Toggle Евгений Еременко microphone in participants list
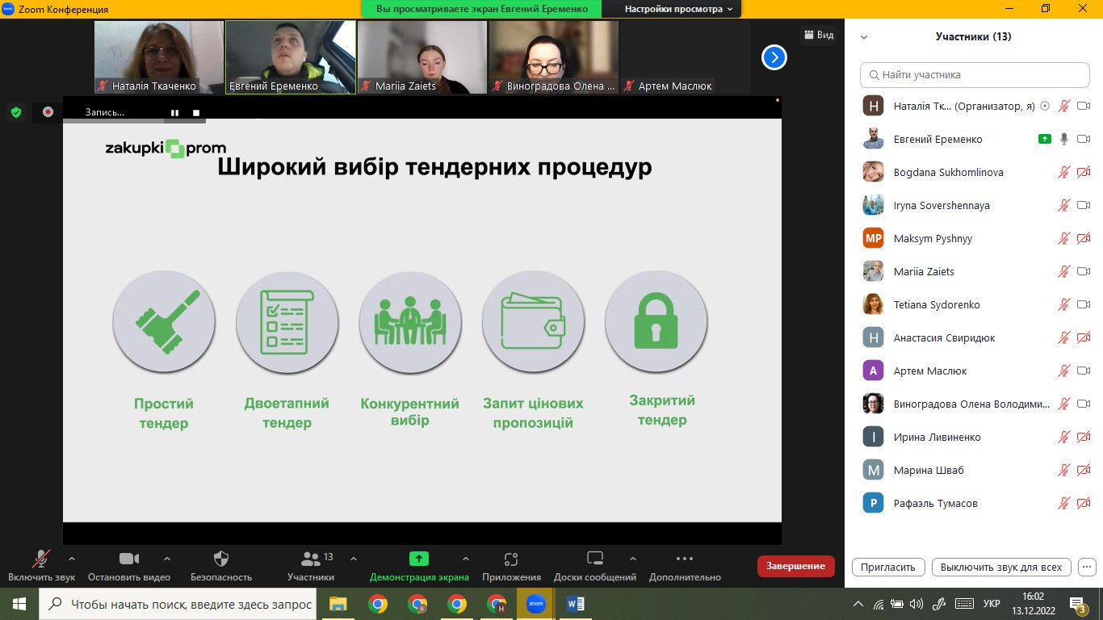The height and width of the screenshot is (620, 1103). click(1064, 139)
